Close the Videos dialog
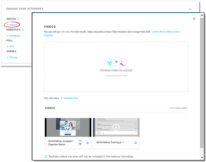 pyautogui.click(x=194, y=18)
